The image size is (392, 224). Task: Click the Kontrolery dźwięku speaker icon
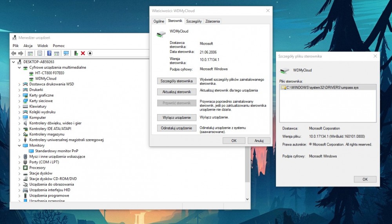click(x=25, y=123)
